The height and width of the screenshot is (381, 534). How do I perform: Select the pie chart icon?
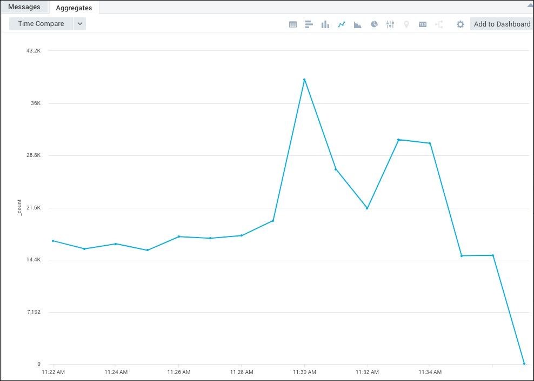tap(374, 24)
